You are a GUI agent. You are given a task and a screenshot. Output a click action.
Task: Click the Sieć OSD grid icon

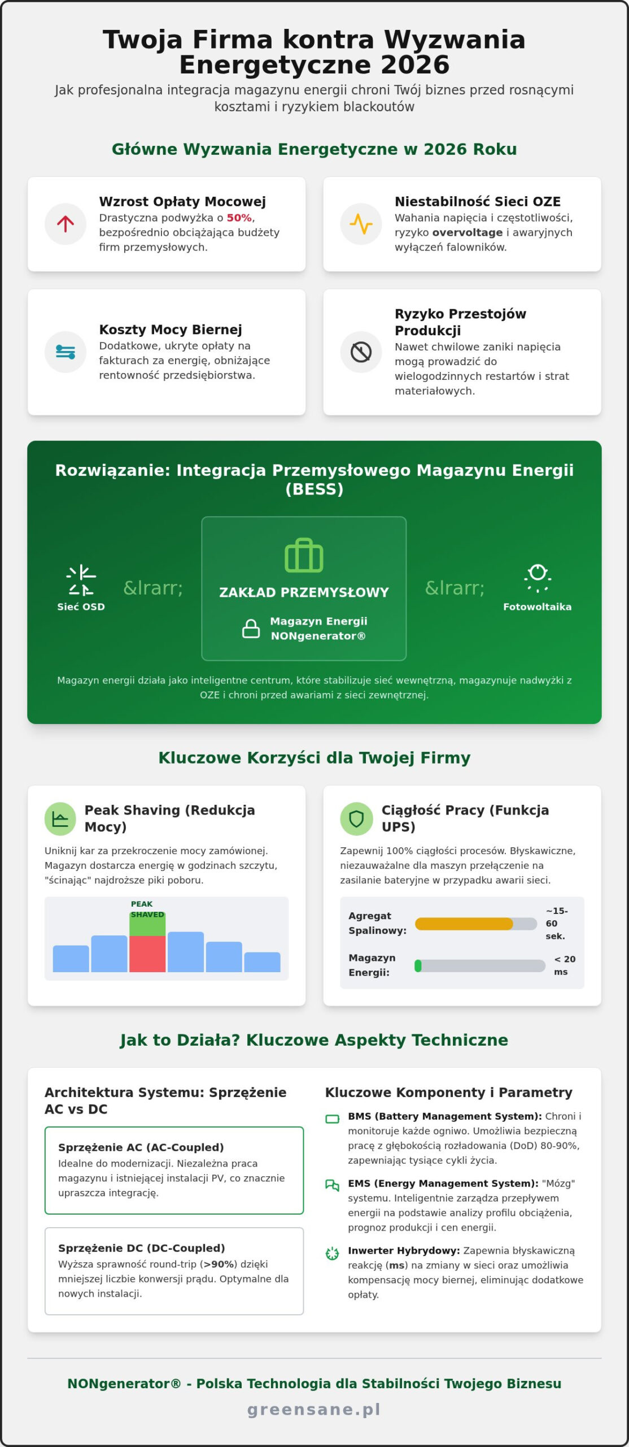click(x=81, y=580)
